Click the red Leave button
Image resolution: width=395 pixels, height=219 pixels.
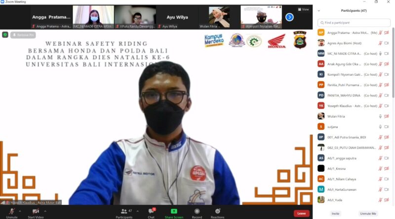301,213
